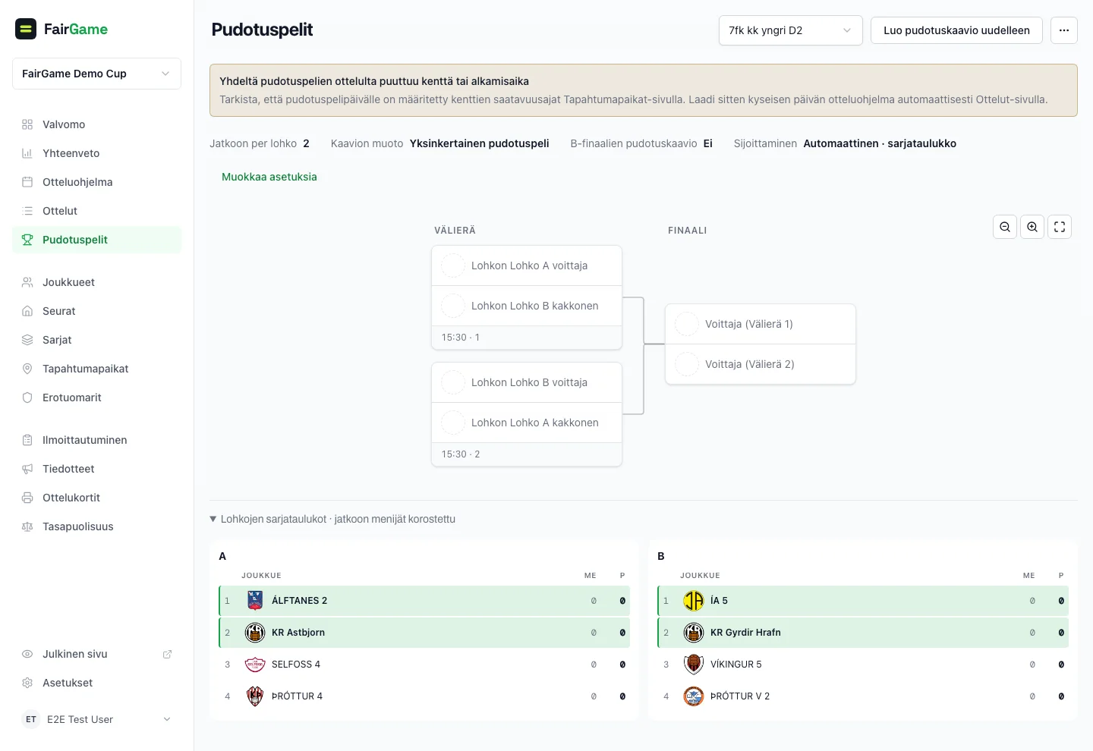Click the Voittaja (Välierä 1) final slot
The image size is (1093, 751).
tap(761, 324)
